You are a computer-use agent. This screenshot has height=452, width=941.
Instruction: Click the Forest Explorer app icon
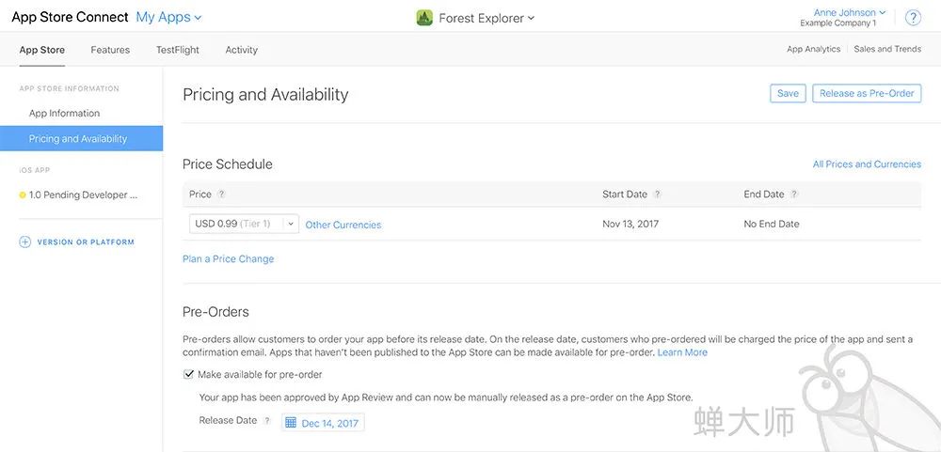point(424,18)
